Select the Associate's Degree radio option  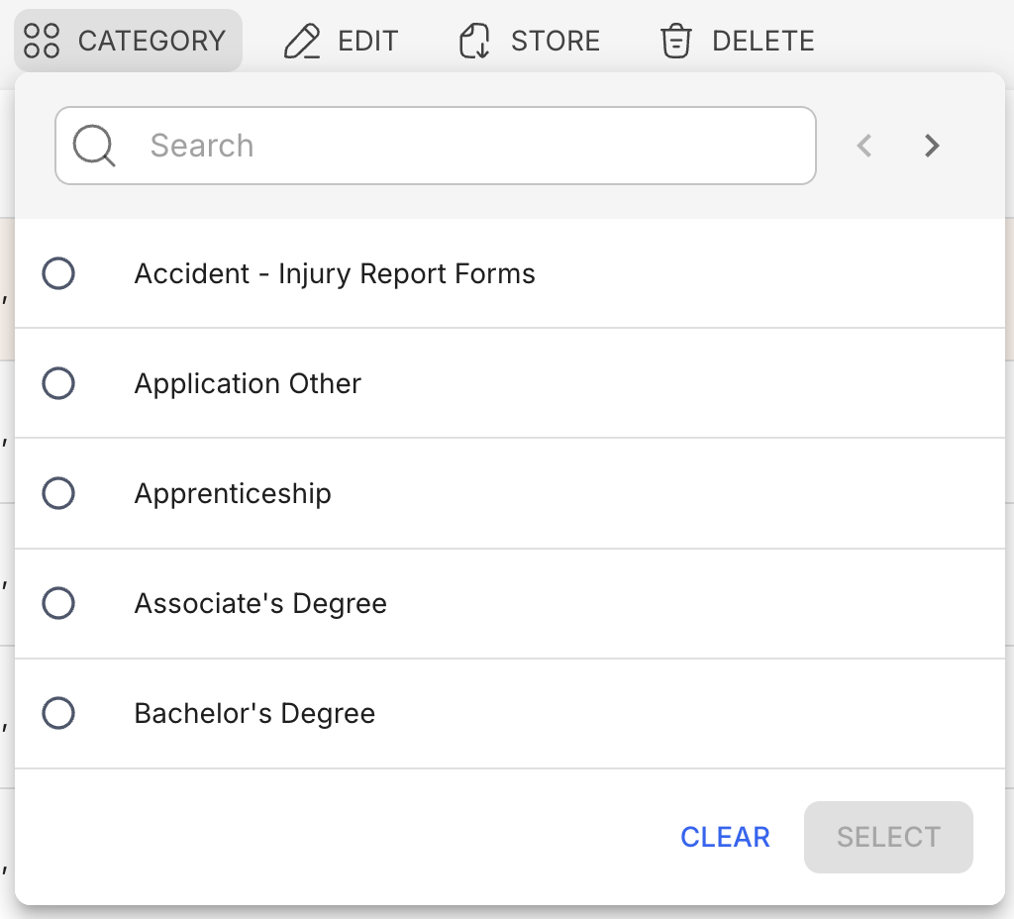pos(58,603)
